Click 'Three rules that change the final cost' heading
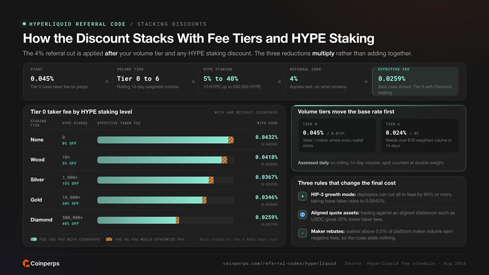The height and width of the screenshot is (275, 489). [x=346, y=183]
